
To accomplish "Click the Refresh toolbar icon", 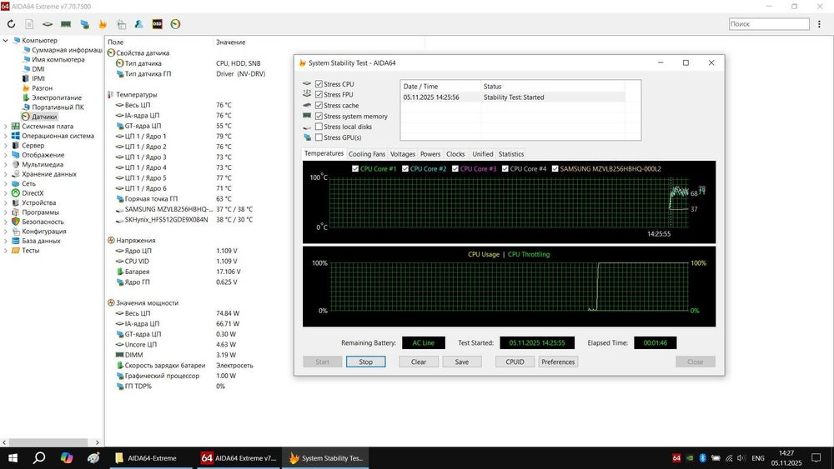I will [11, 24].
